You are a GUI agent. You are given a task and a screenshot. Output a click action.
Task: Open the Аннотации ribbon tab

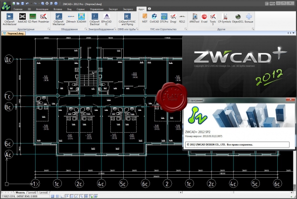(42, 9)
